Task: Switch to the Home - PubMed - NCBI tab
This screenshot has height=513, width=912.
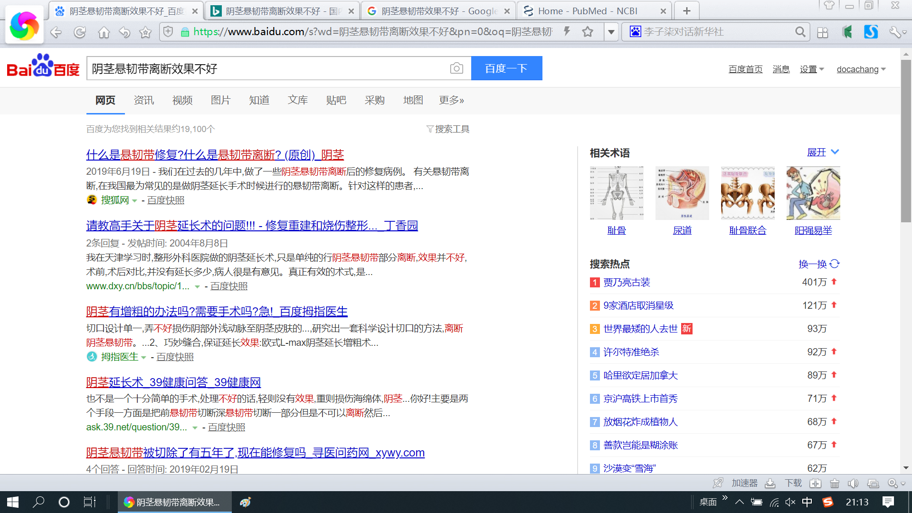Action: click(594, 11)
